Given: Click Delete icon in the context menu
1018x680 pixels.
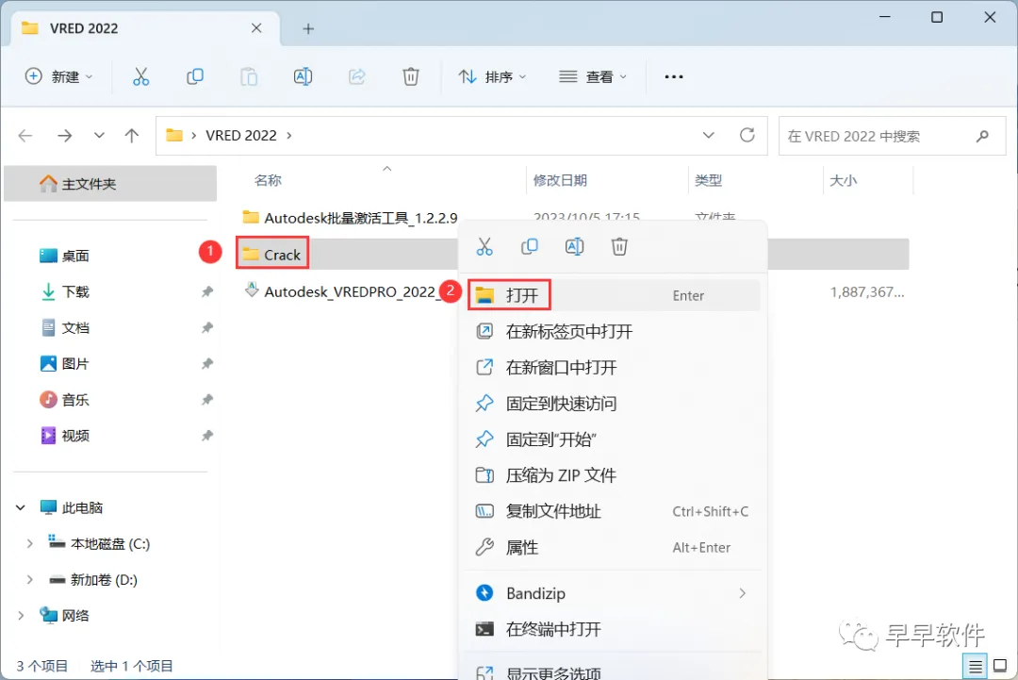Looking at the screenshot, I should [x=619, y=247].
